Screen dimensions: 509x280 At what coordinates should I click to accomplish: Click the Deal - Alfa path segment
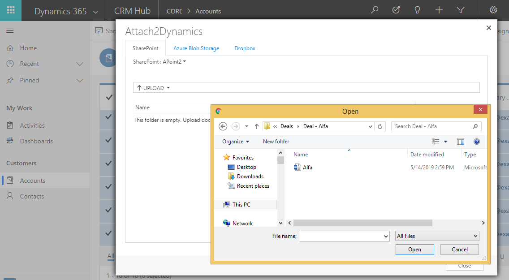tap(315, 126)
